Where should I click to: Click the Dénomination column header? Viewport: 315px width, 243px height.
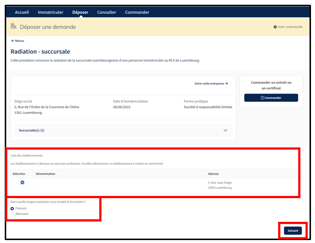(x=46, y=174)
